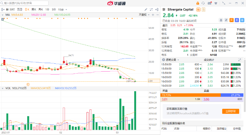This screenshot has width=246, height=135.
Task: Open the 不复权 adjustment dropdown
Action: (x=144, y=15)
